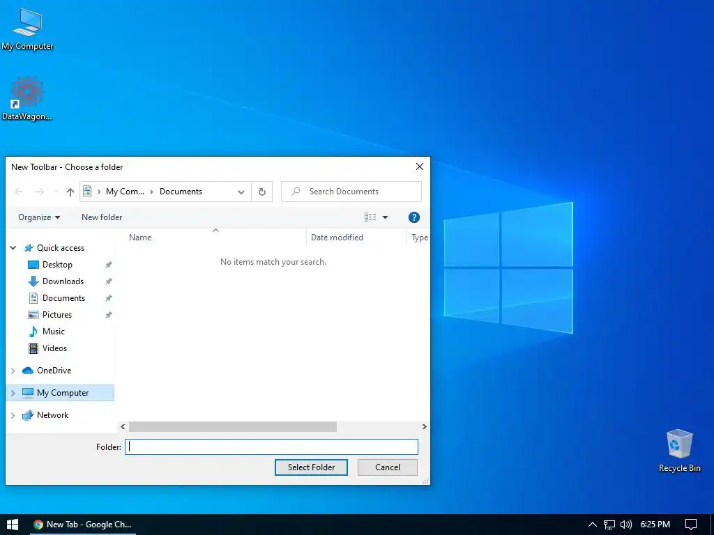Expand the address bar path history
Viewport: 714px width, 535px height.
[241, 192]
